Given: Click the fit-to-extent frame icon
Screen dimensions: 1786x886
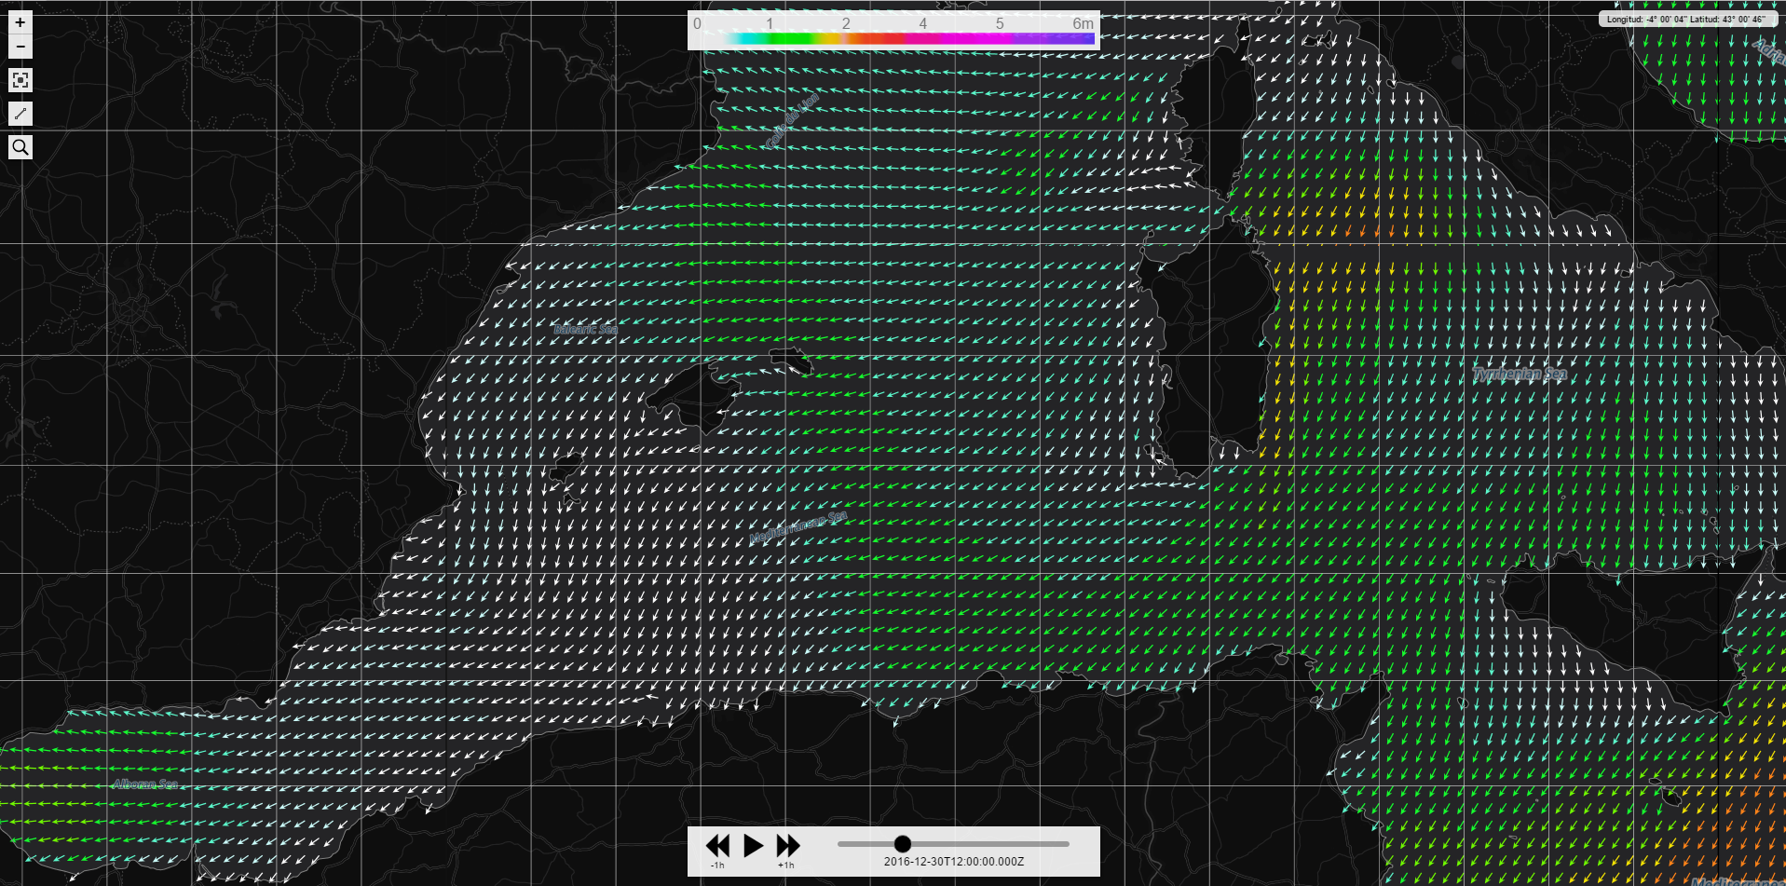Looking at the screenshot, I should [x=20, y=80].
